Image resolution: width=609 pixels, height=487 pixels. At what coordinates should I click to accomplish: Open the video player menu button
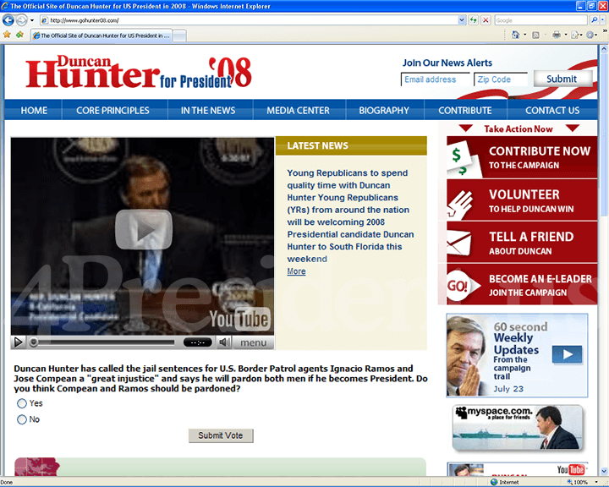(x=253, y=342)
